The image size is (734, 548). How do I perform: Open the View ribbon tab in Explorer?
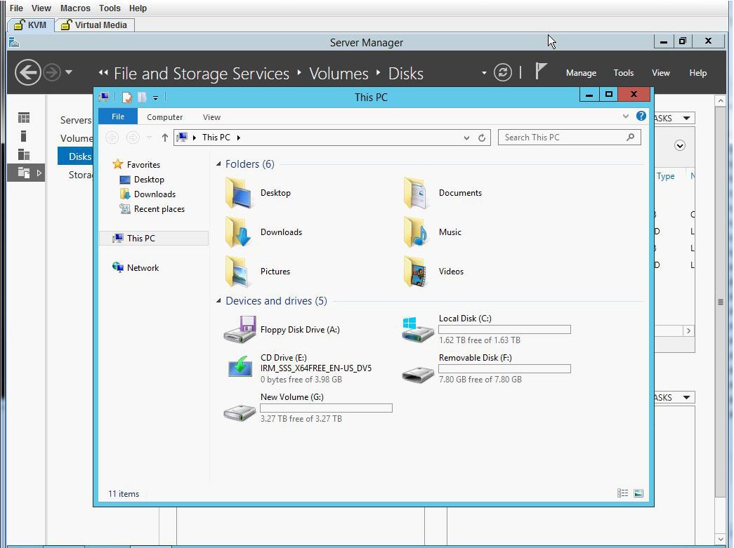[x=211, y=117]
